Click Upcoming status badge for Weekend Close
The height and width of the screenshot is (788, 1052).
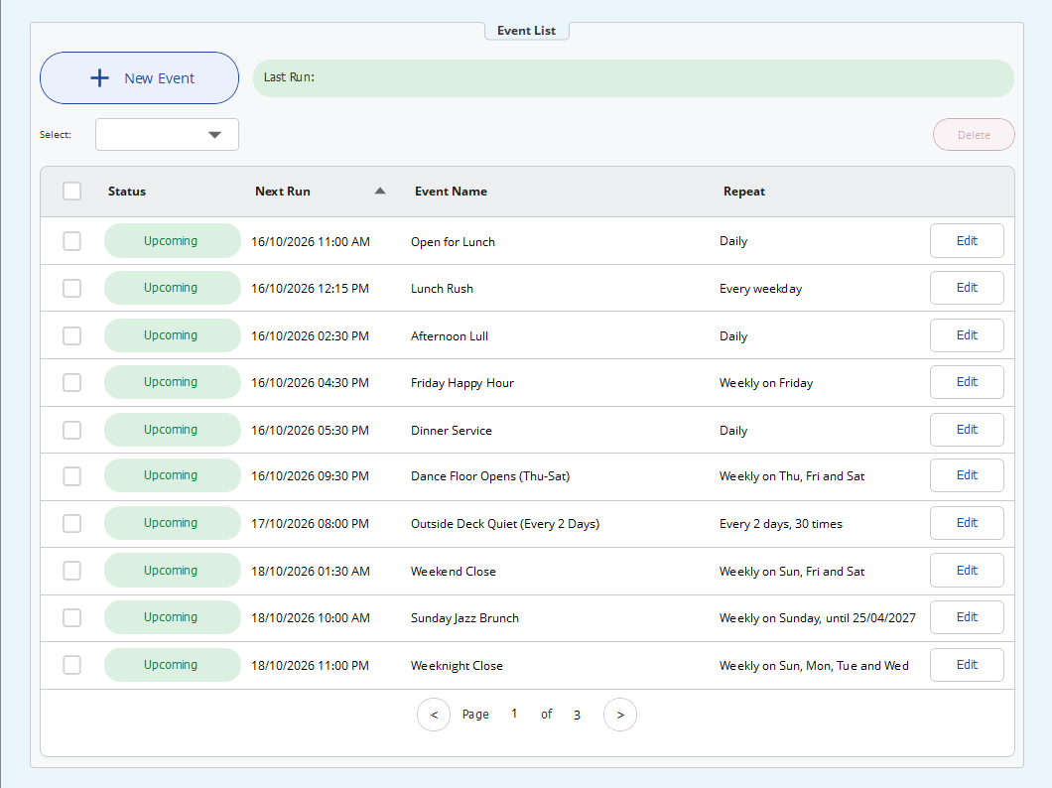(172, 570)
